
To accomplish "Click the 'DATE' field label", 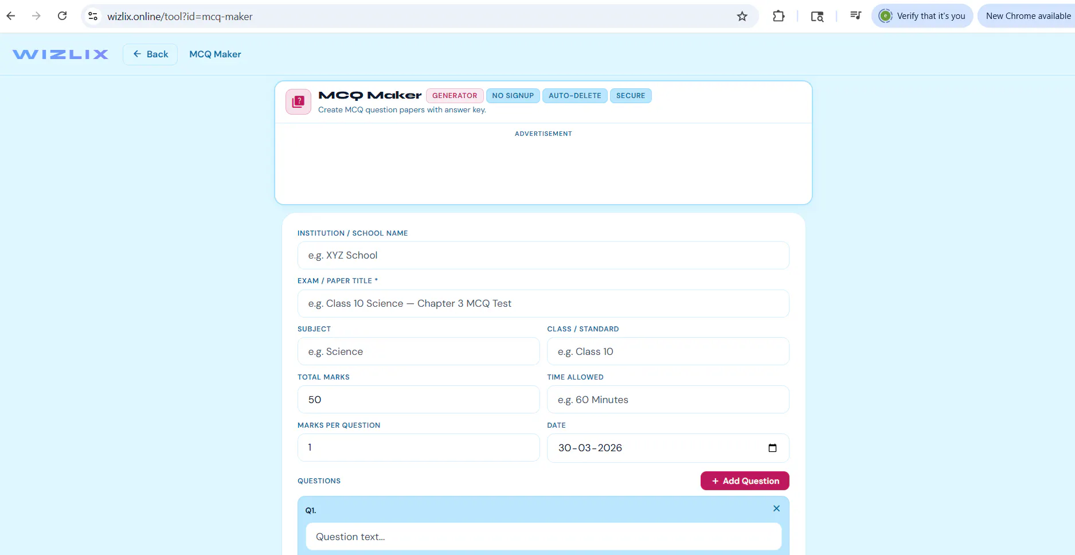I will tap(557, 425).
